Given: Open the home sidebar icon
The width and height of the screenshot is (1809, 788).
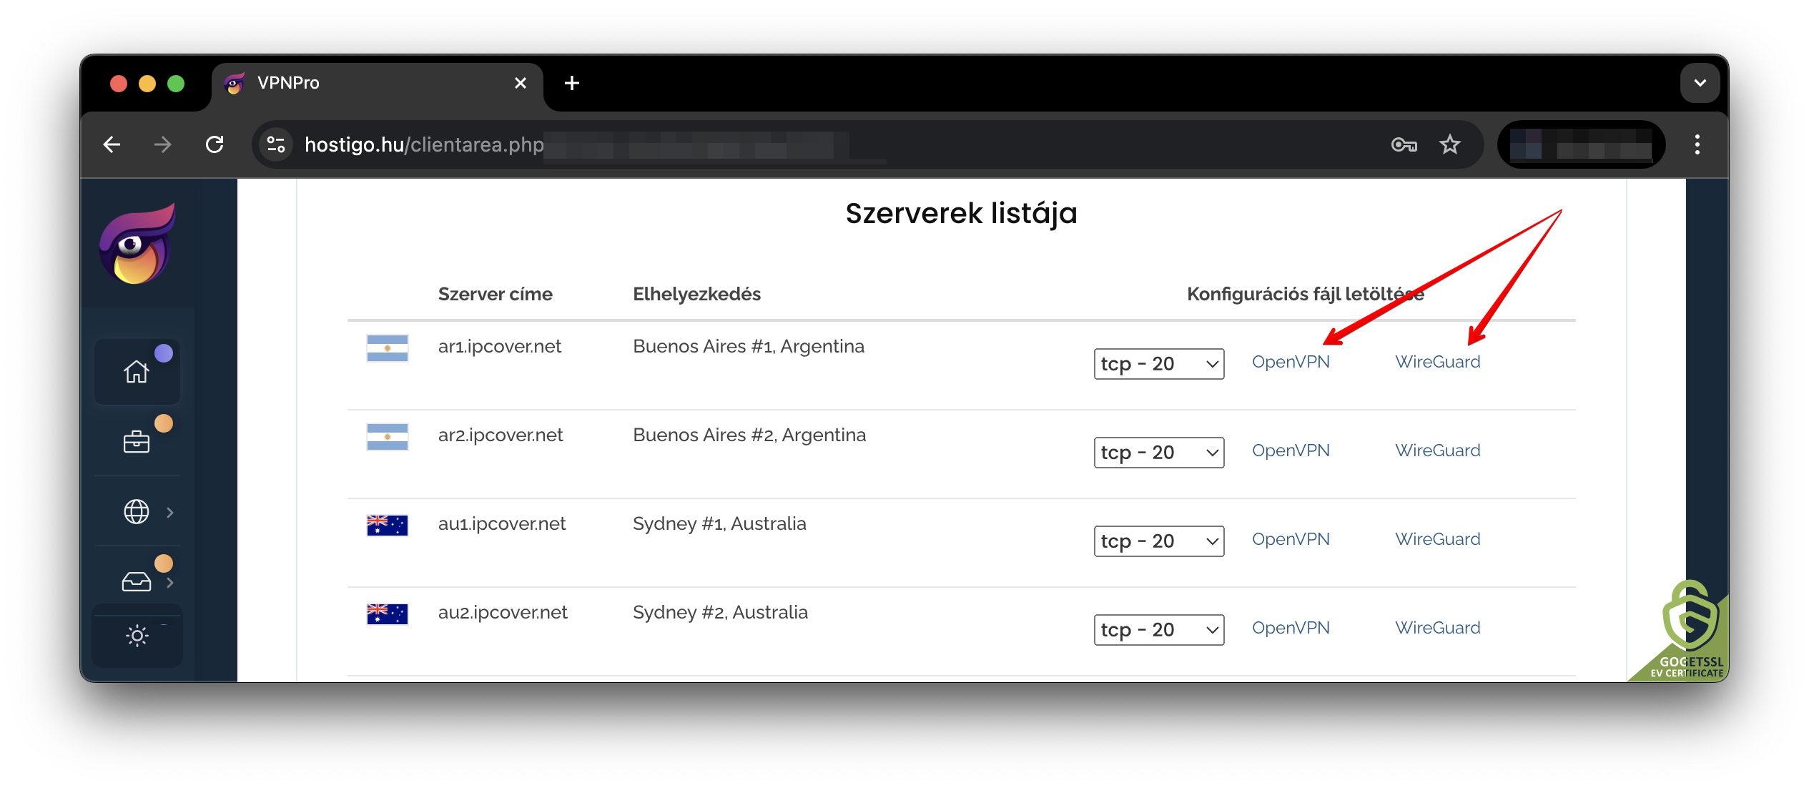Looking at the screenshot, I should pos(137,371).
